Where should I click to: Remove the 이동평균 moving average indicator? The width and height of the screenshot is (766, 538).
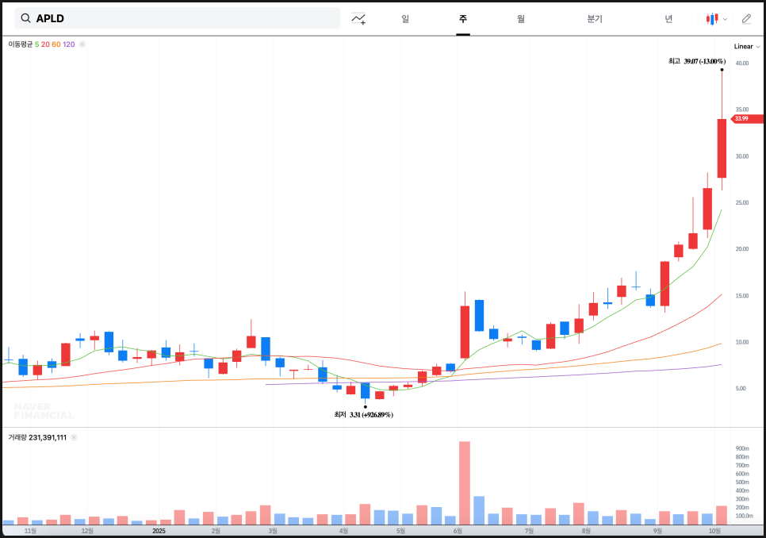click(82, 44)
